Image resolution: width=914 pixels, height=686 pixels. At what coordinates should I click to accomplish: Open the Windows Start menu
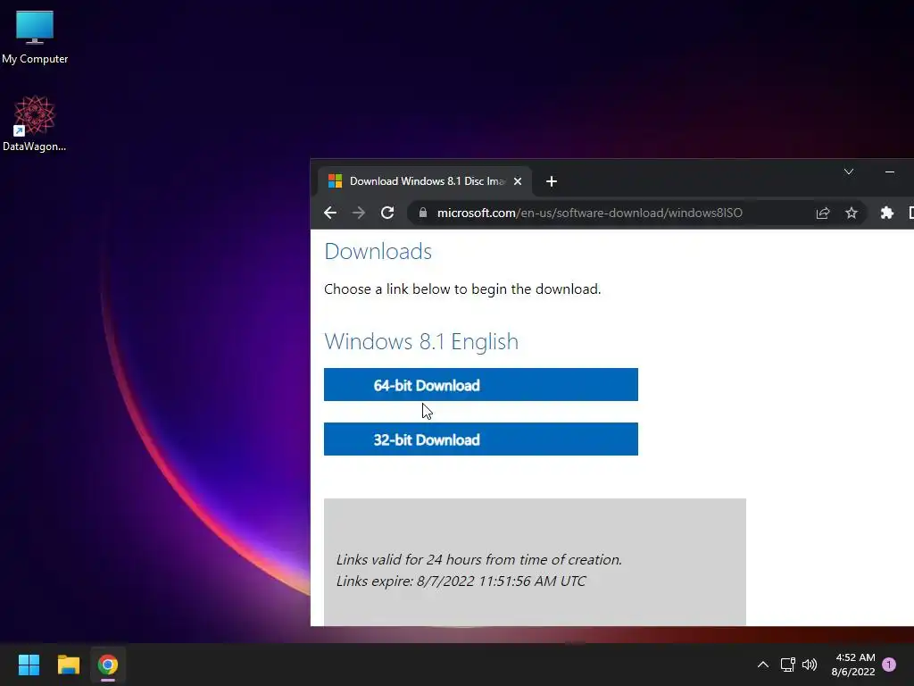[x=29, y=665]
